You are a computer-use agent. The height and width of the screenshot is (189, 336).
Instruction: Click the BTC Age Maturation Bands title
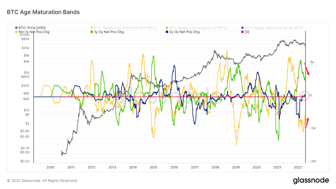43,12
